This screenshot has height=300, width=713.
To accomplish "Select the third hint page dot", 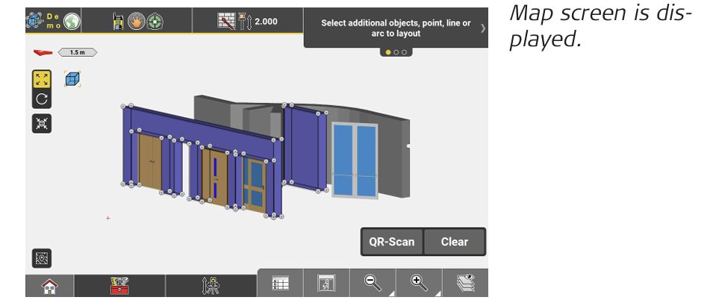I will [x=404, y=52].
